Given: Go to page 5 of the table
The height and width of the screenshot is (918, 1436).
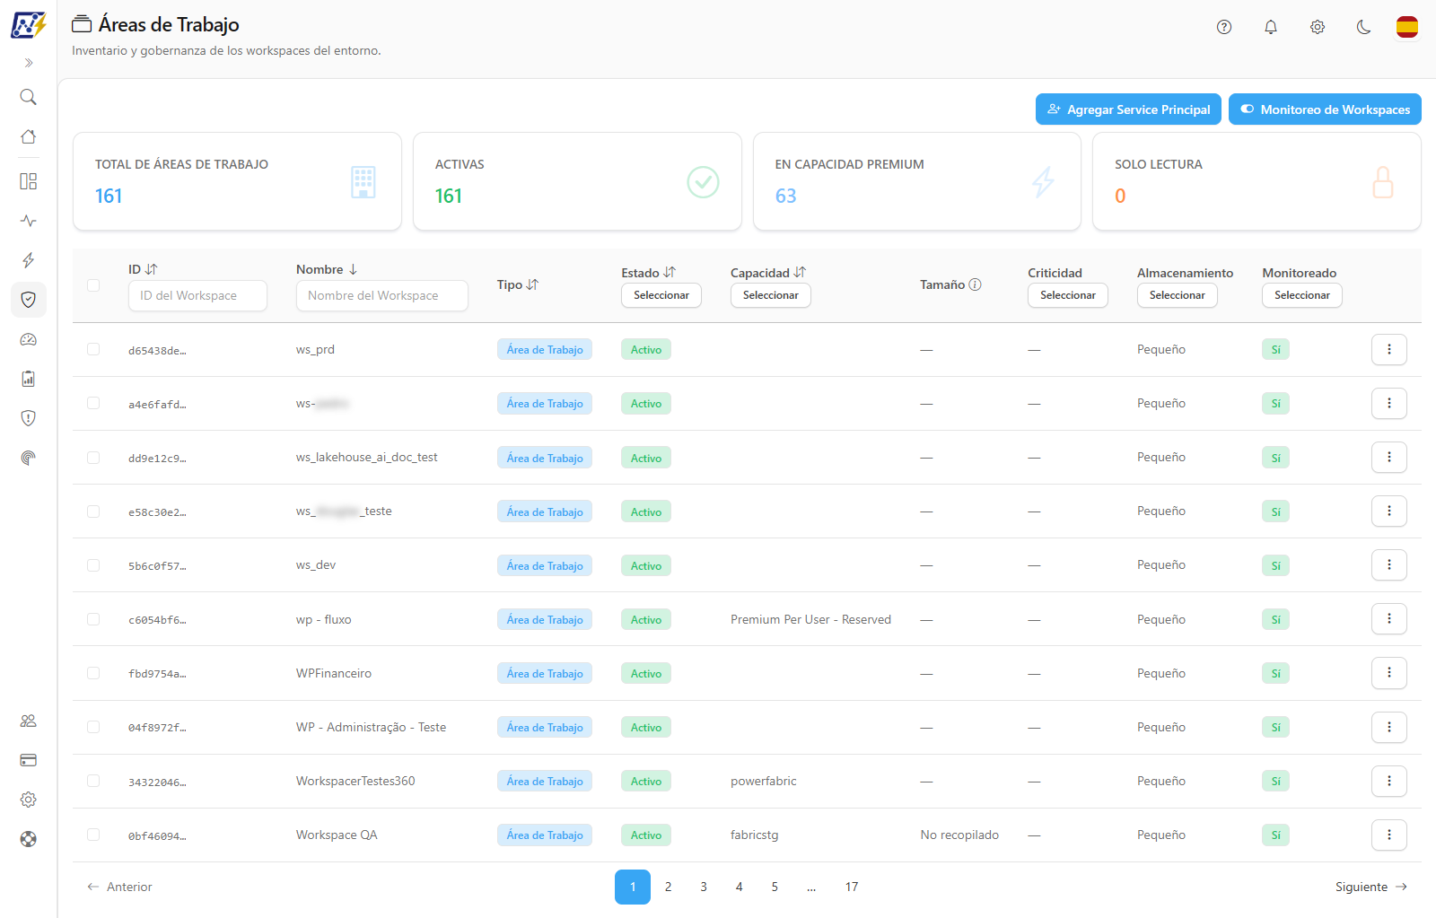Looking at the screenshot, I should click(x=775, y=887).
